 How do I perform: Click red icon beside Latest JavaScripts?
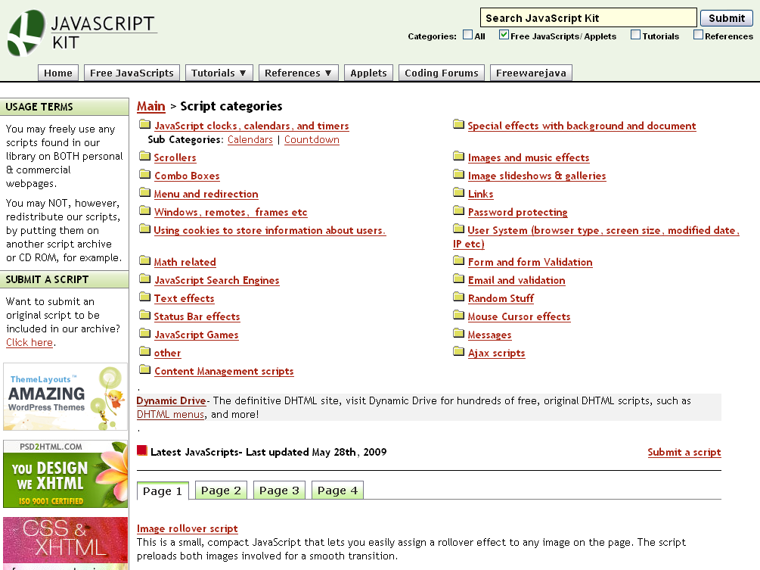(142, 451)
